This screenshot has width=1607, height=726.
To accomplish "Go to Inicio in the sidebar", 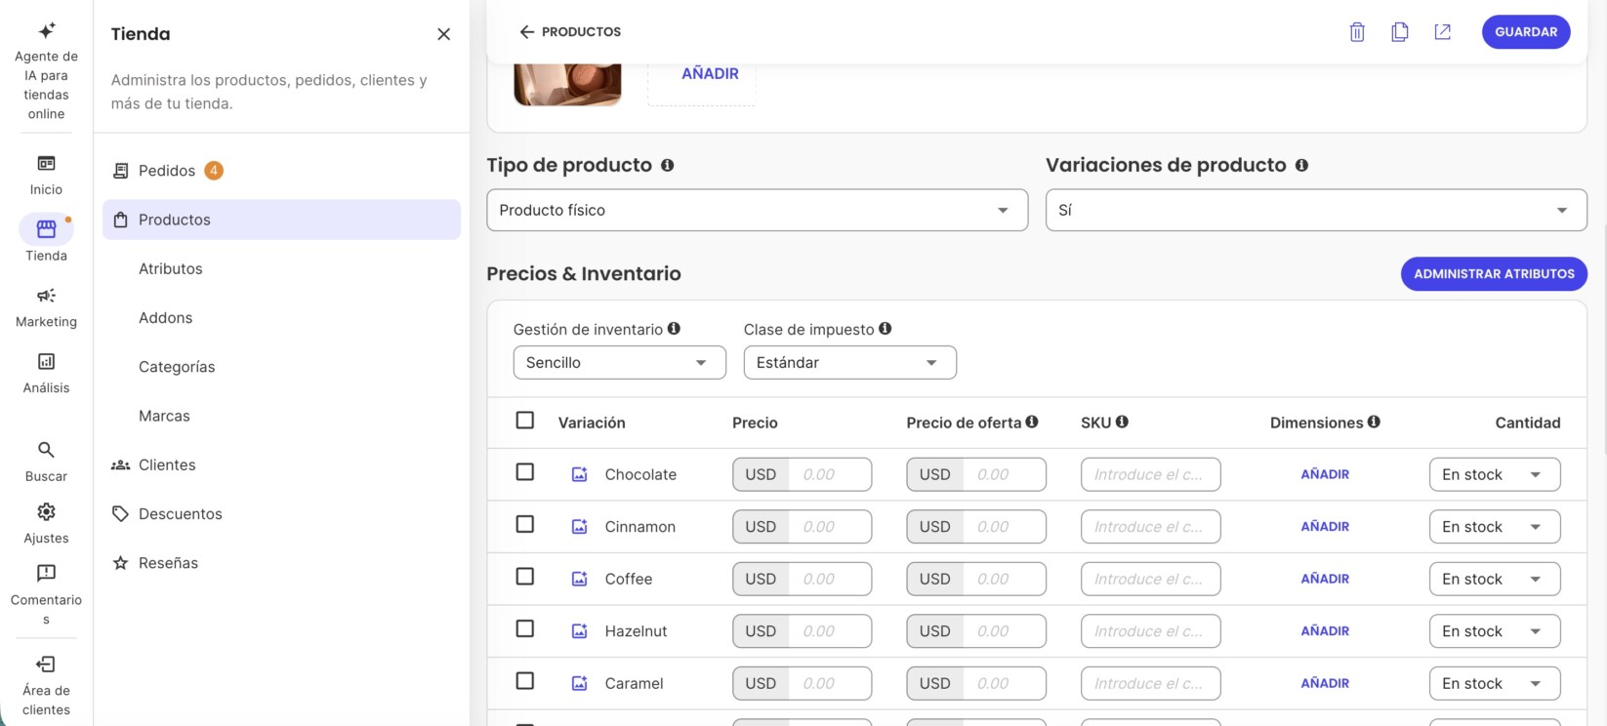I will [46, 176].
